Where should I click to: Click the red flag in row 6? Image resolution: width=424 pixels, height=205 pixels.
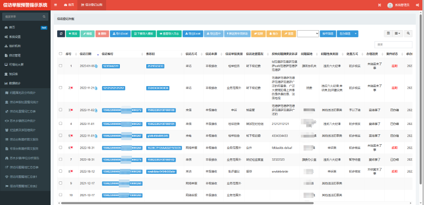coord(71,147)
